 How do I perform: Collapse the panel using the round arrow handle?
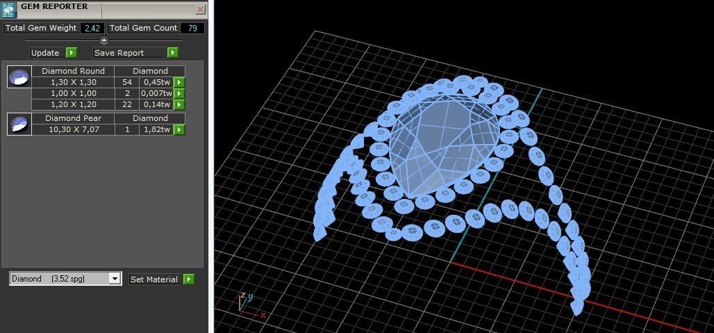(x=103, y=40)
